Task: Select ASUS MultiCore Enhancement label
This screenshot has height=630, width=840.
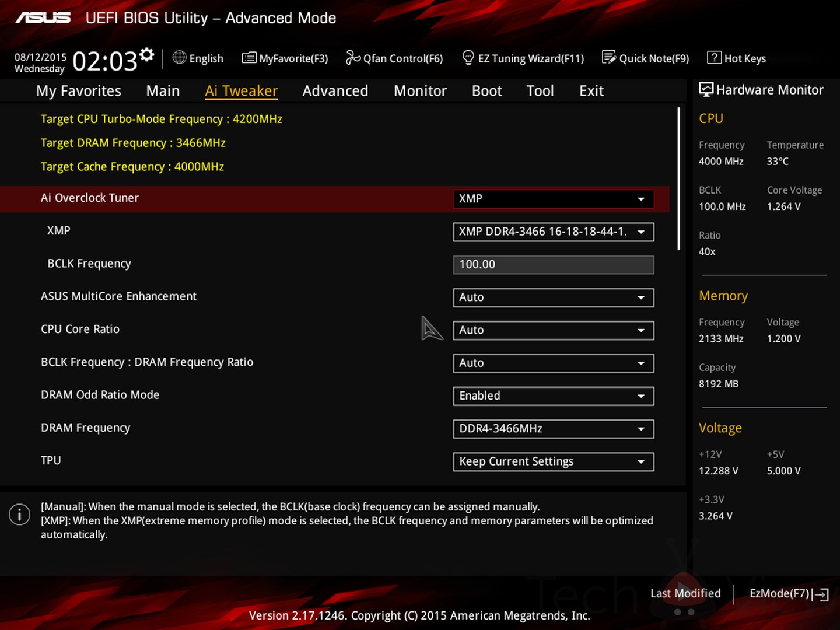Action: coord(118,296)
